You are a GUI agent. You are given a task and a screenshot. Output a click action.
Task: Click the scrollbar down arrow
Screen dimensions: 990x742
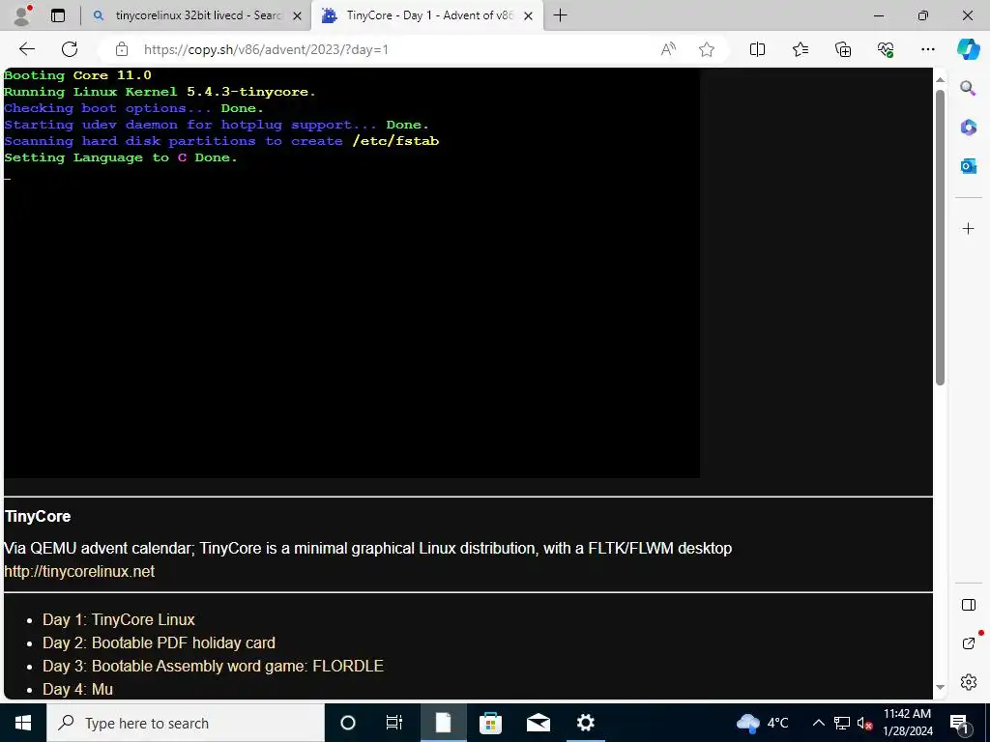click(940, 687)
